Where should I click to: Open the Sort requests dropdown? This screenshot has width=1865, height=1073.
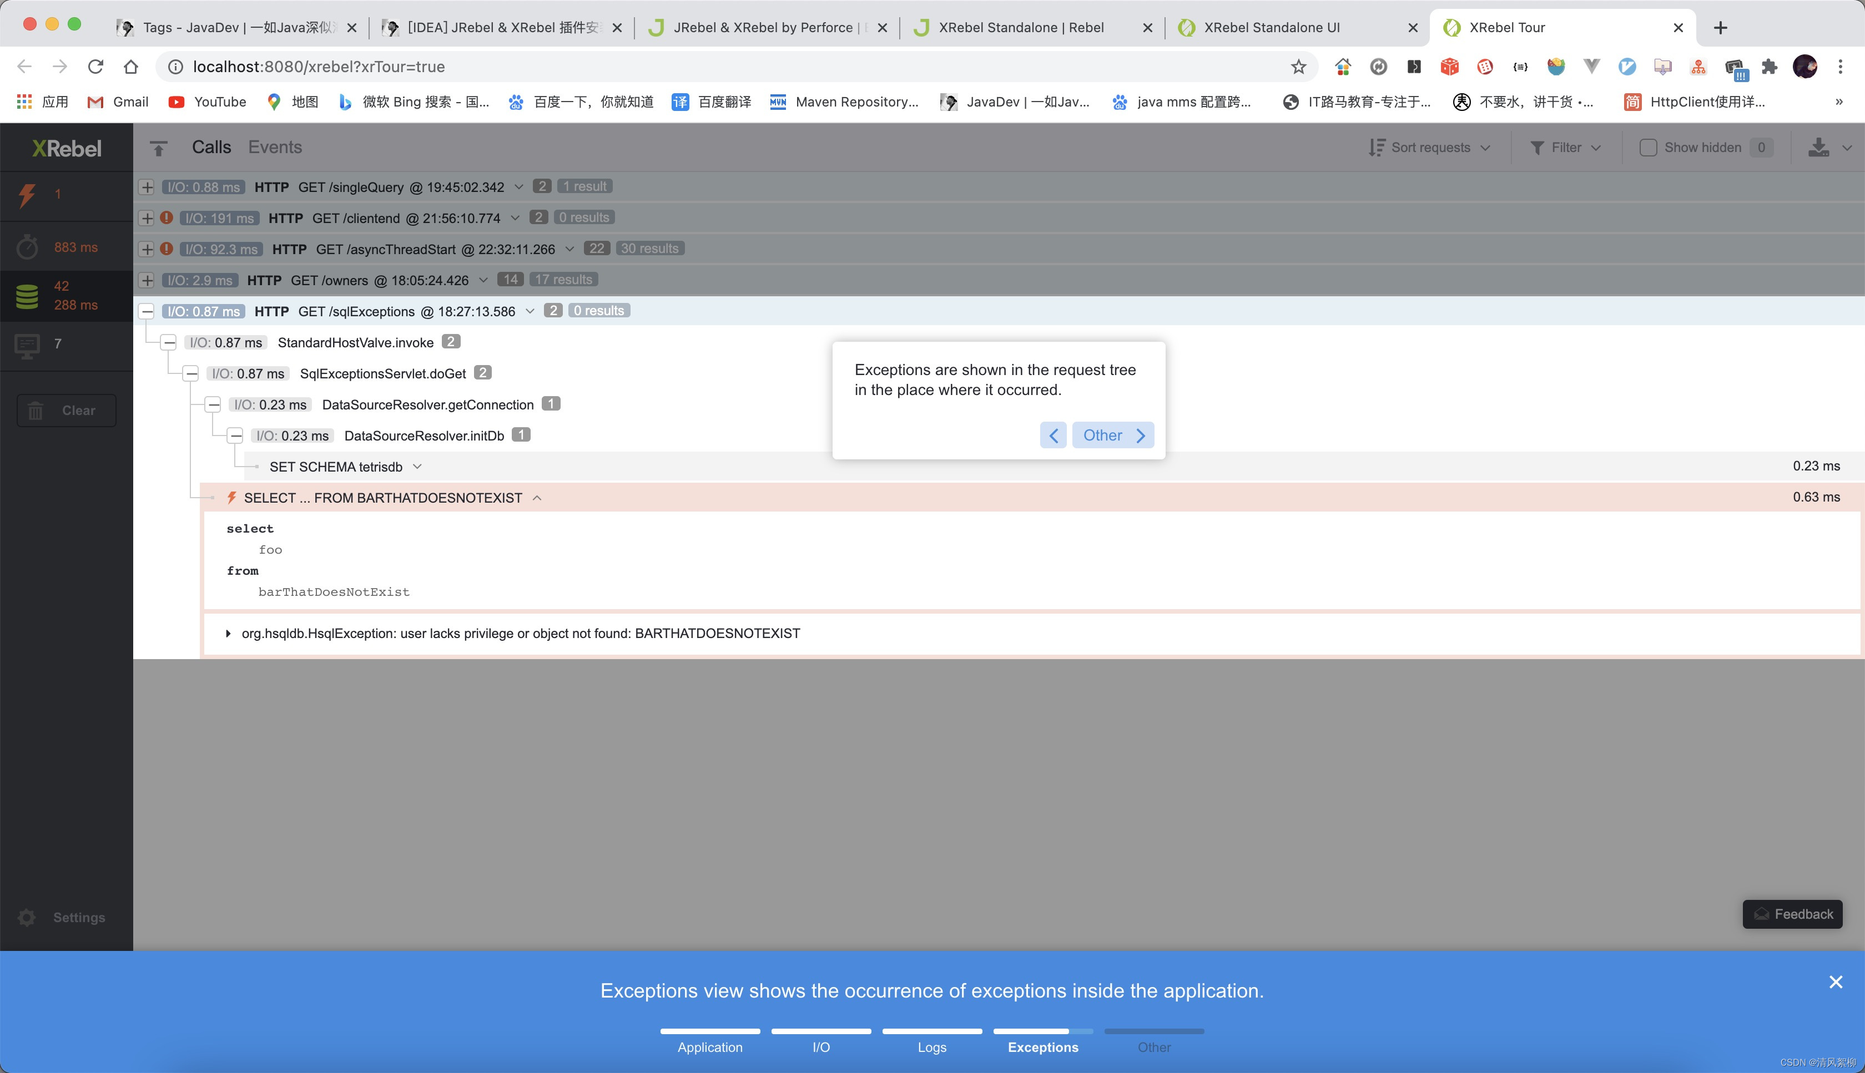(x=1429, y=148)
